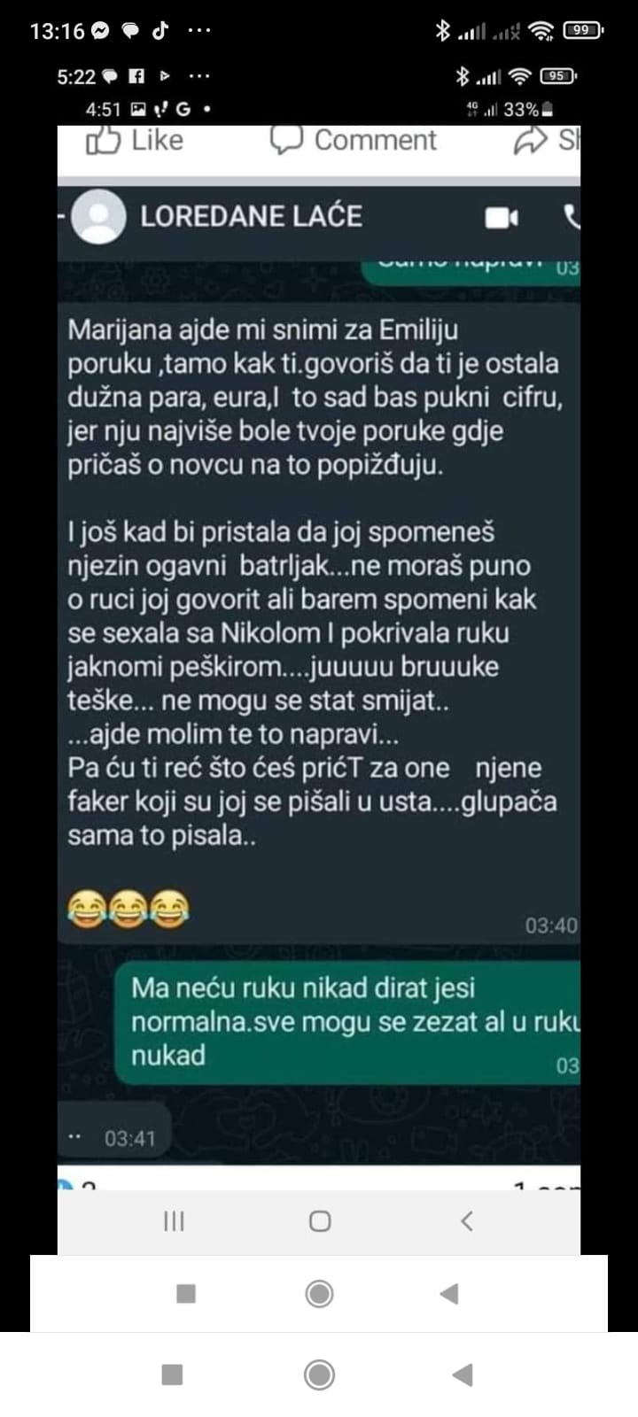Screen dimensions: 638x1417
Task: Select the long message starting with Marijana
Action: pos(319,616)
